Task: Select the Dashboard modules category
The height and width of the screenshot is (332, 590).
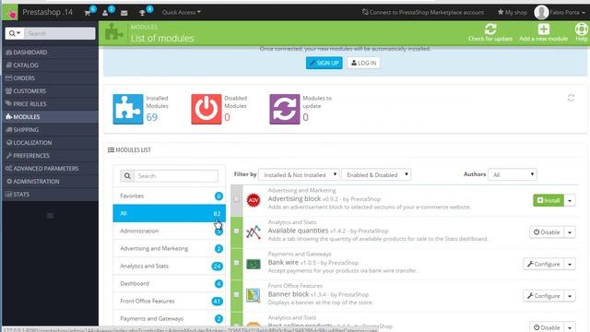Action: [x=170, y=283]
